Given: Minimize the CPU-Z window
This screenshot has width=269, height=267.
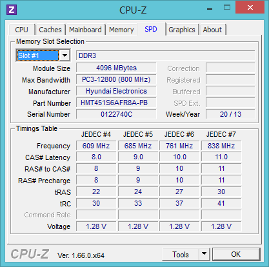Looking at the screenshot, I should pyautogui.click(x=210, y=9).
